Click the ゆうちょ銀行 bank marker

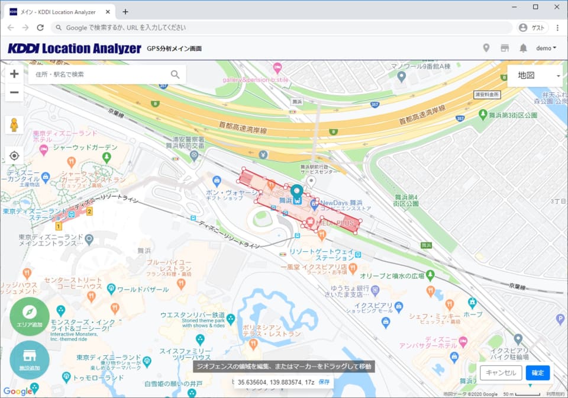(375, 290)
